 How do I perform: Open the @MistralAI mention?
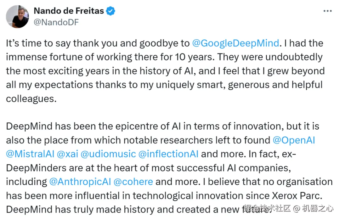[30, 154]
